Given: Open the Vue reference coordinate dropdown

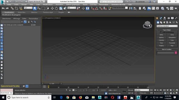Looking at the screenshot, I should click(72, 8).
